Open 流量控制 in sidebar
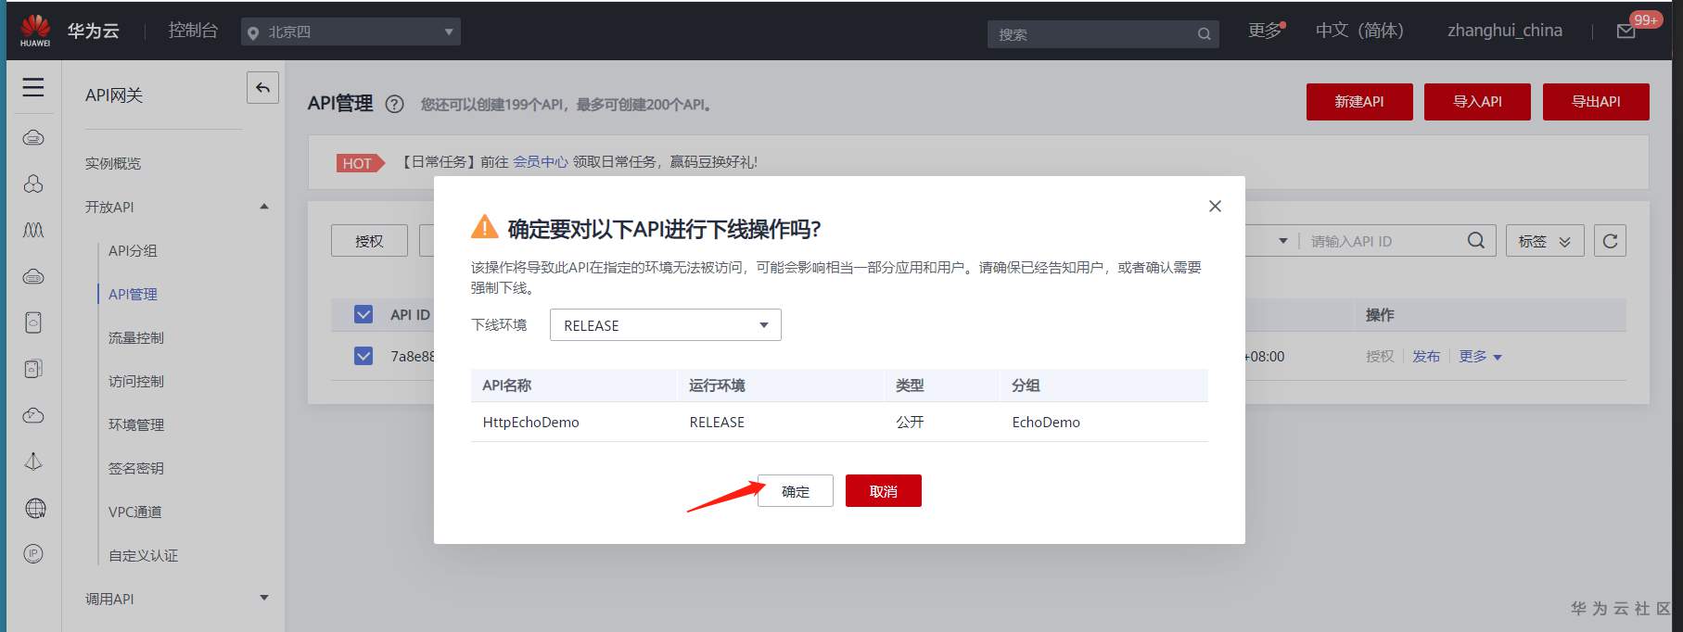Viewport: 1683px width, 632px height. (x=136, y=337)
